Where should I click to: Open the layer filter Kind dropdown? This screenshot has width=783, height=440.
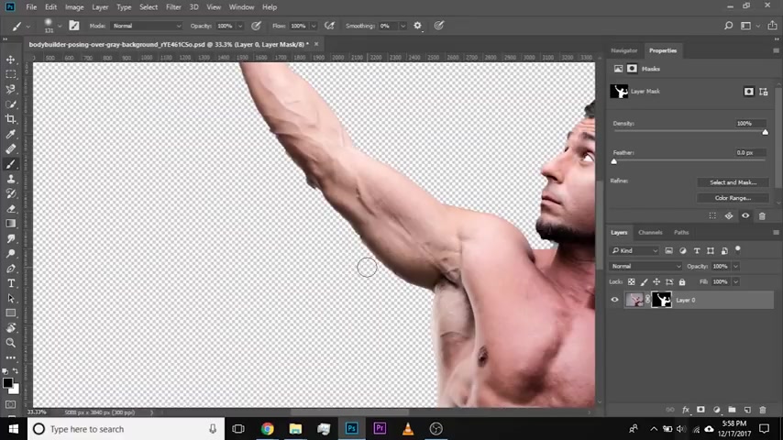[634, 250]
